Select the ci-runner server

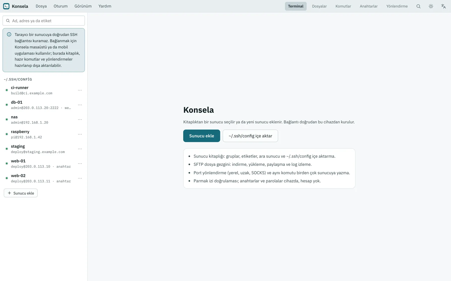44,90
